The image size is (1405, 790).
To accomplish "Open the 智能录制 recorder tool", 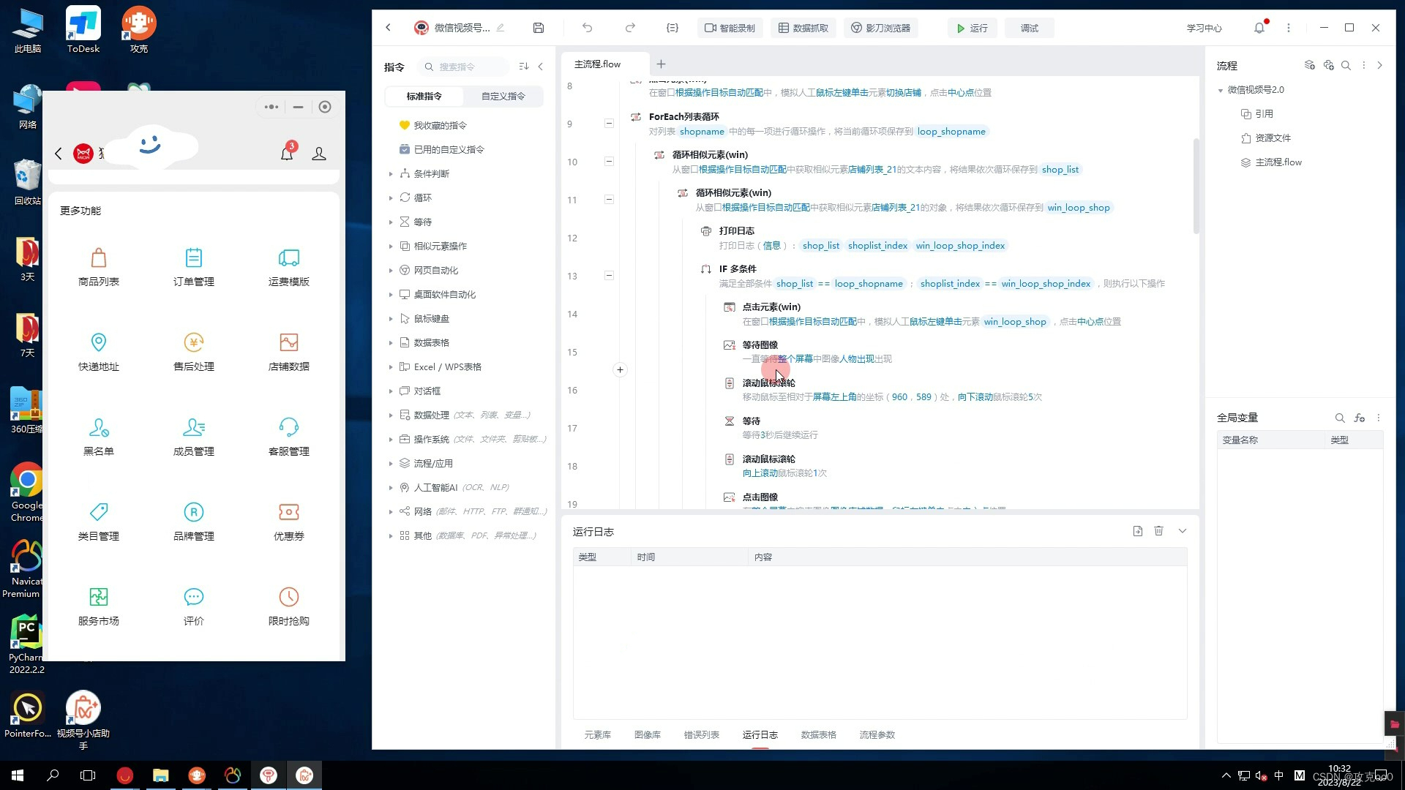I will click(x=730, y=28).
